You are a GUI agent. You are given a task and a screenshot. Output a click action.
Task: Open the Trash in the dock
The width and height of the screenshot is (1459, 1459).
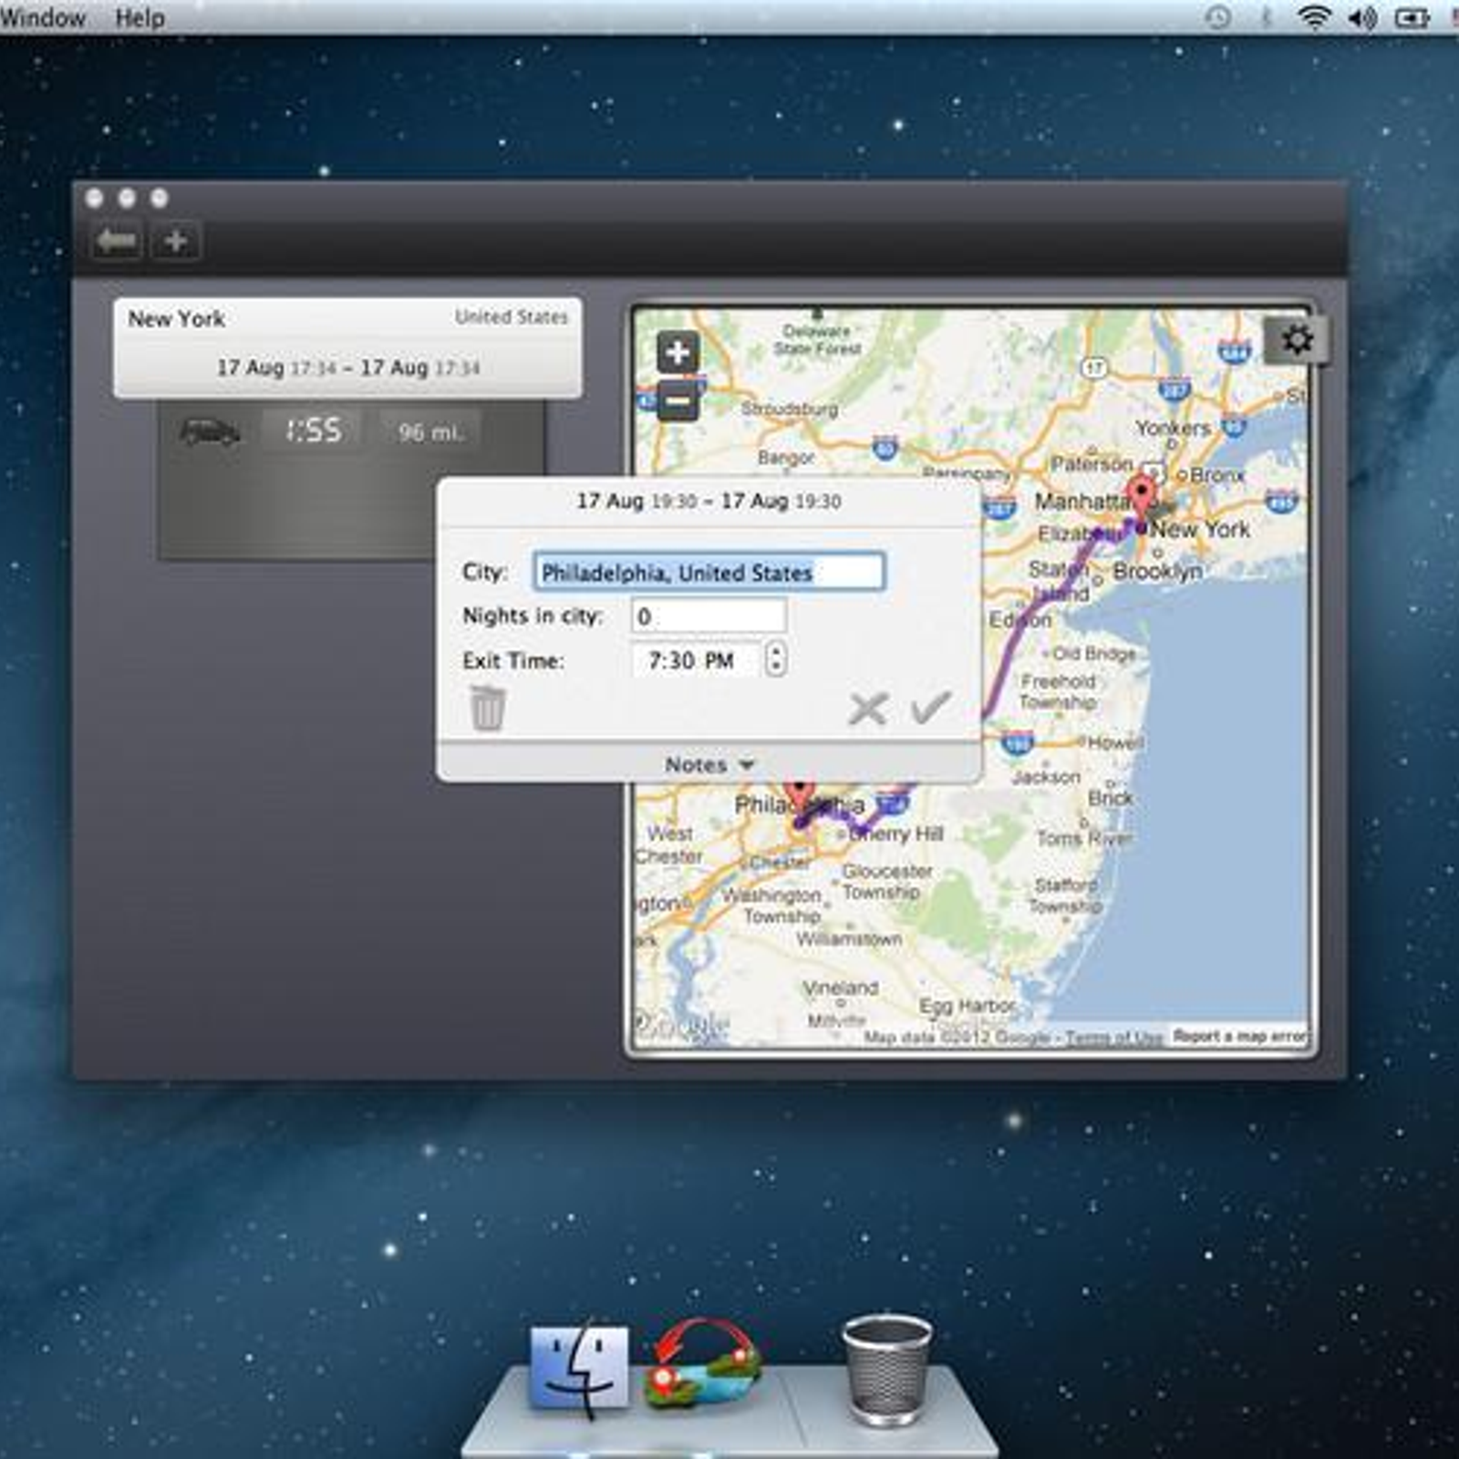(x=886, y=1369)
